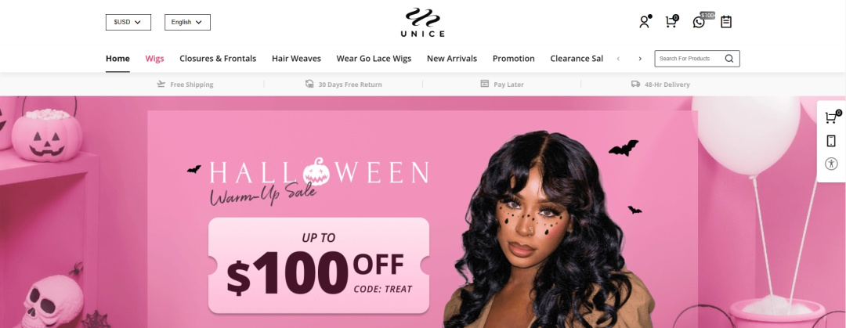Click the mobile phone sidebar icon
Viewport: 846px width, 328px height.
pyautogui.click(x=831, y=141)
